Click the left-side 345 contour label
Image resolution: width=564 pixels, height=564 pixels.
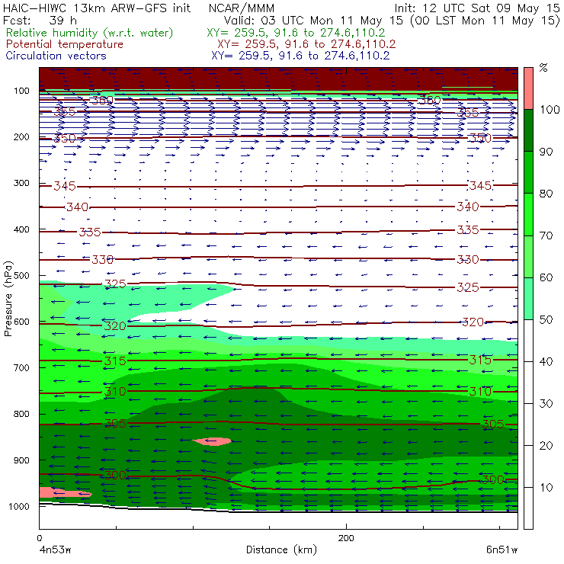coord(65,186)
